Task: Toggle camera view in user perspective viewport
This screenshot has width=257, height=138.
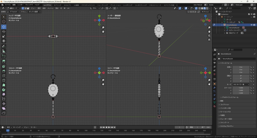Action: click(x=209, y=36)
